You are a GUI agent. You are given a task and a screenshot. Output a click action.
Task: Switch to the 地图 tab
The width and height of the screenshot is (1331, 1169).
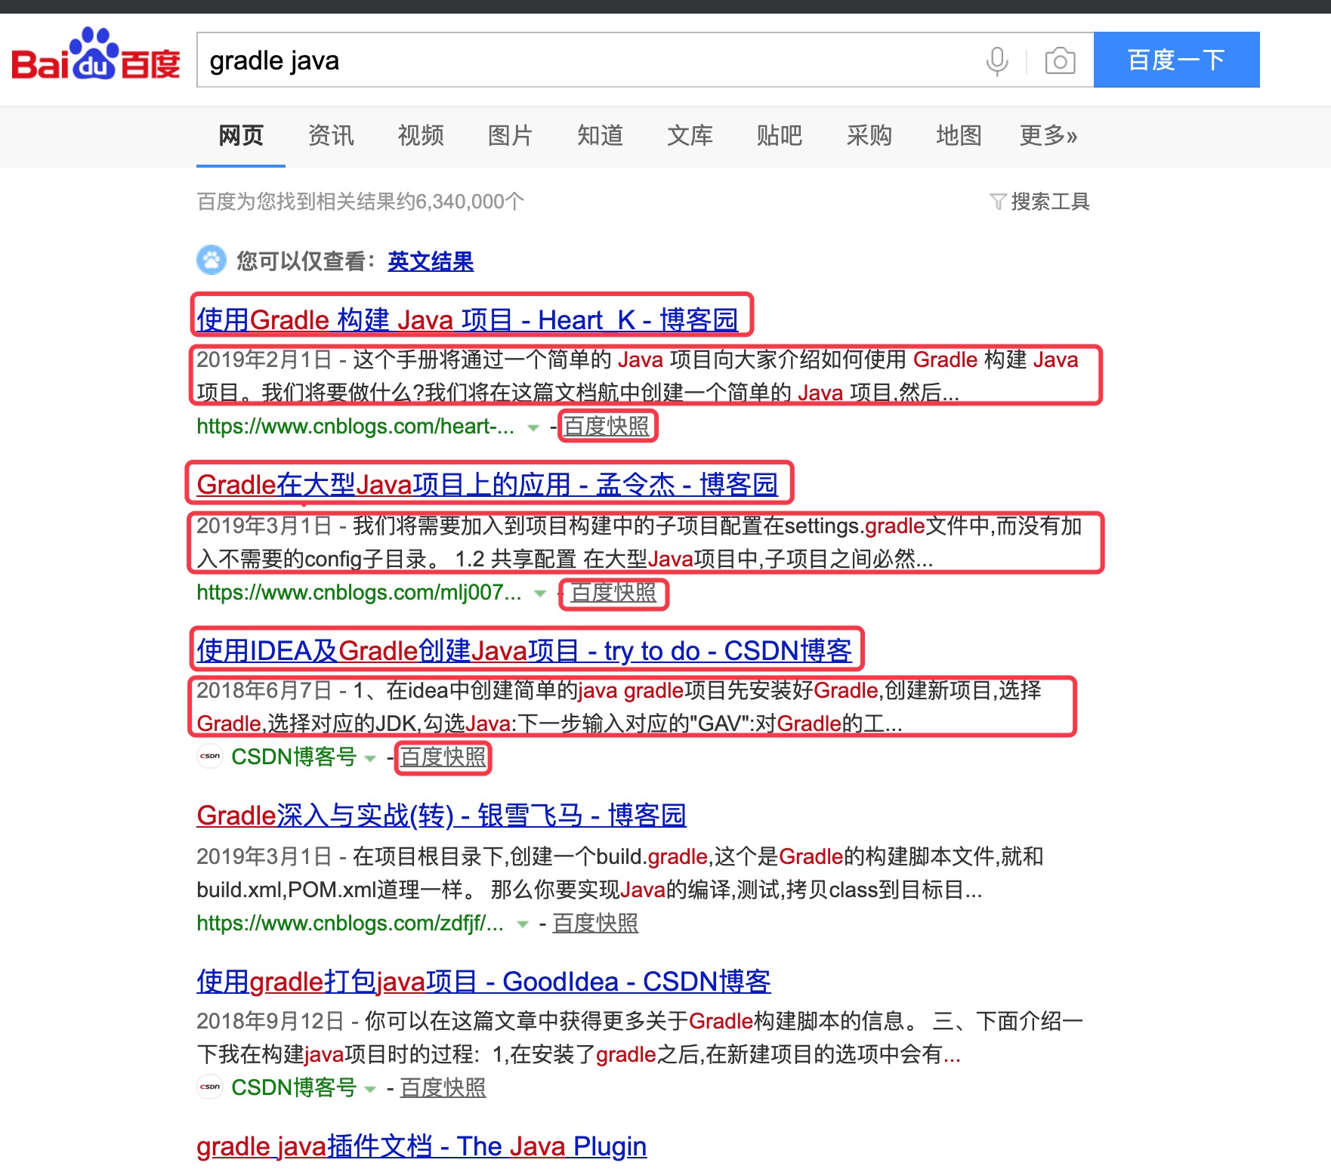(959, 136)
